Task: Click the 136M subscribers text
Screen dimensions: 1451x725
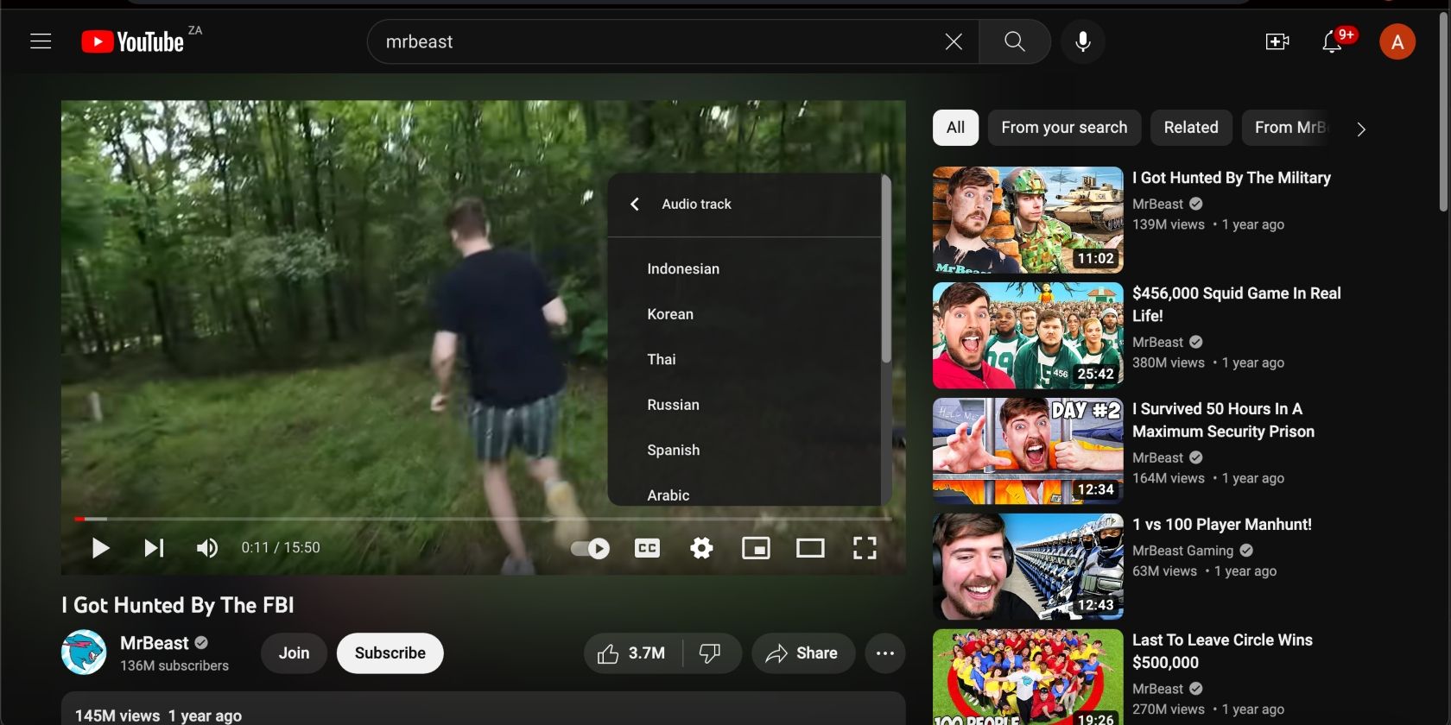Action: tap(174, 665)
